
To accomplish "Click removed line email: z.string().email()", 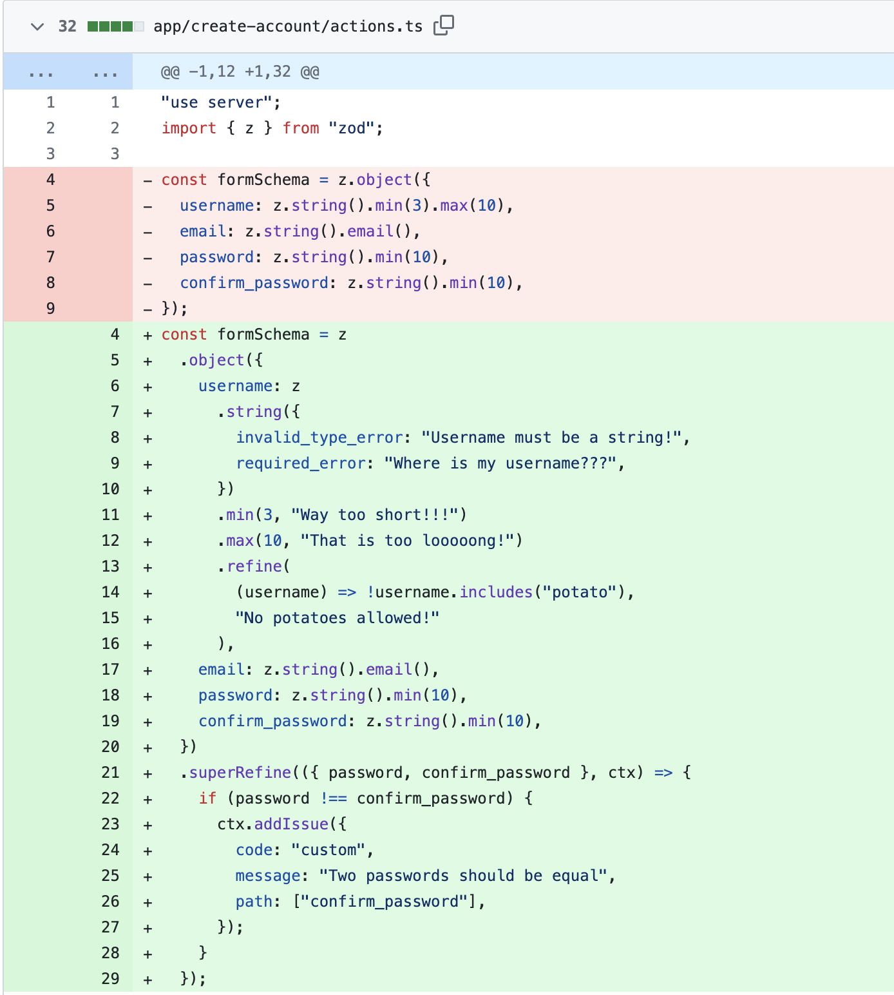I will [300, 231].
